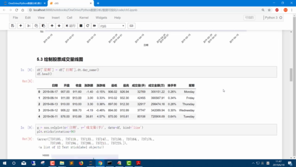Open Cortana search circle in taskbar
Viewport: 296px width, 167px height.
14,163
